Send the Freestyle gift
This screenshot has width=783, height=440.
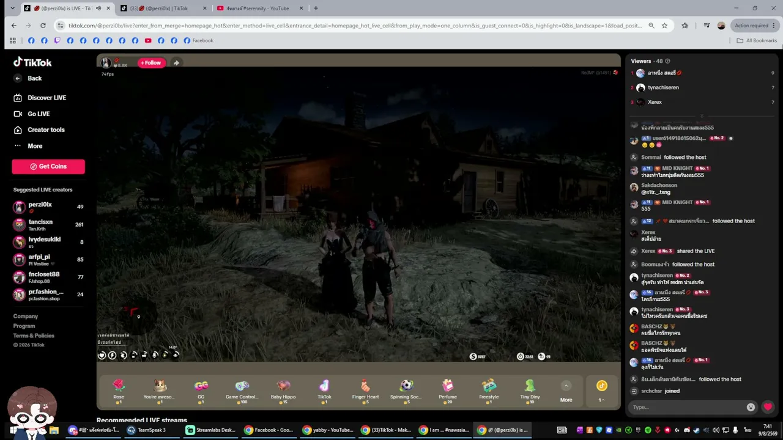tap(489, 391)
